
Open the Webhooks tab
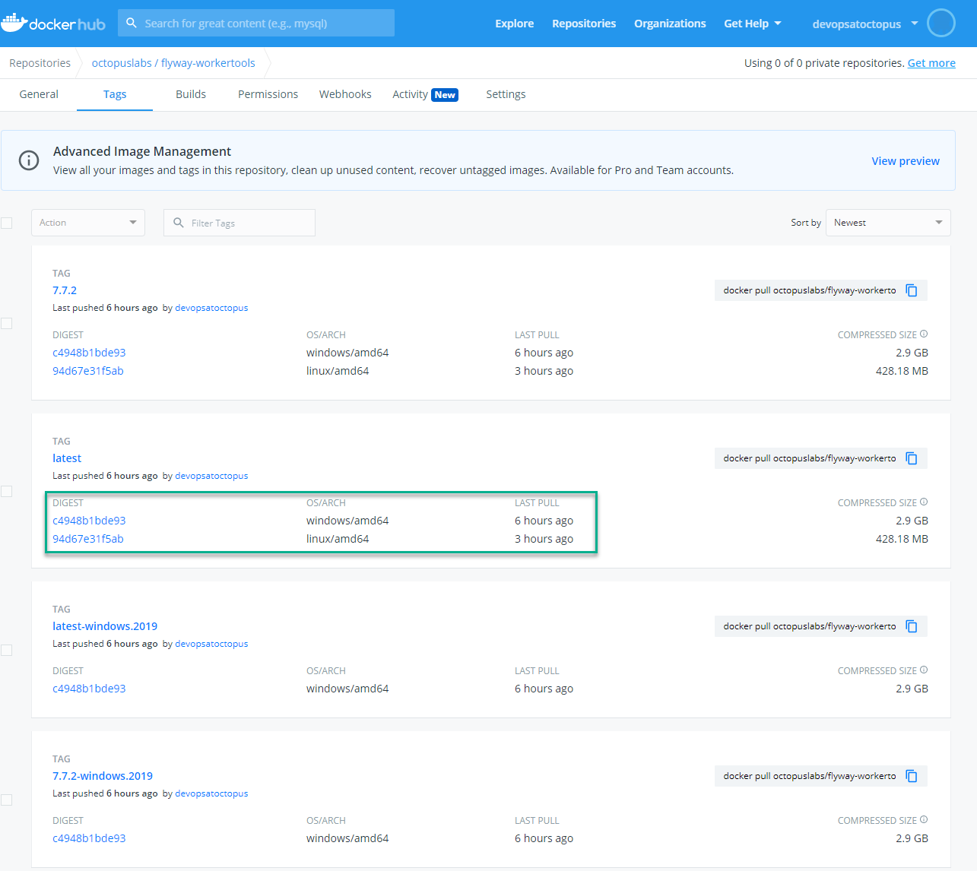coord(345,93)
